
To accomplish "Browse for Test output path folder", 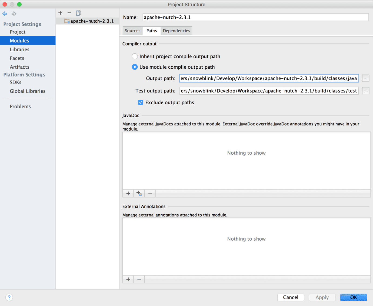I will [x=365, y=91].
